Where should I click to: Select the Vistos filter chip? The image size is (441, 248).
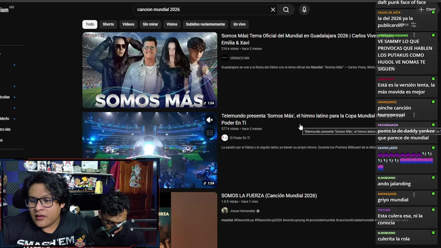click(x=172, y=24)
